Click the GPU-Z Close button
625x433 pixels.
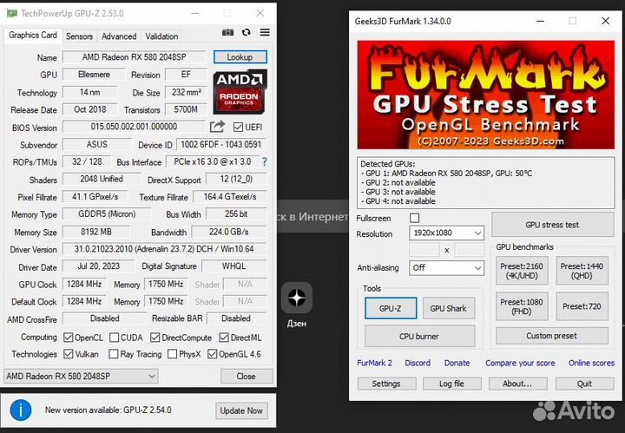click(x=246, y=376)
